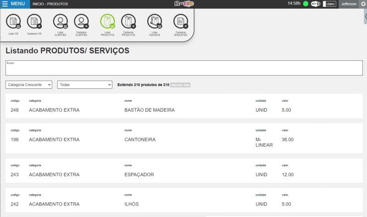Select the BASTÃO DE MADEIRA product name

[x=150, y=110]
